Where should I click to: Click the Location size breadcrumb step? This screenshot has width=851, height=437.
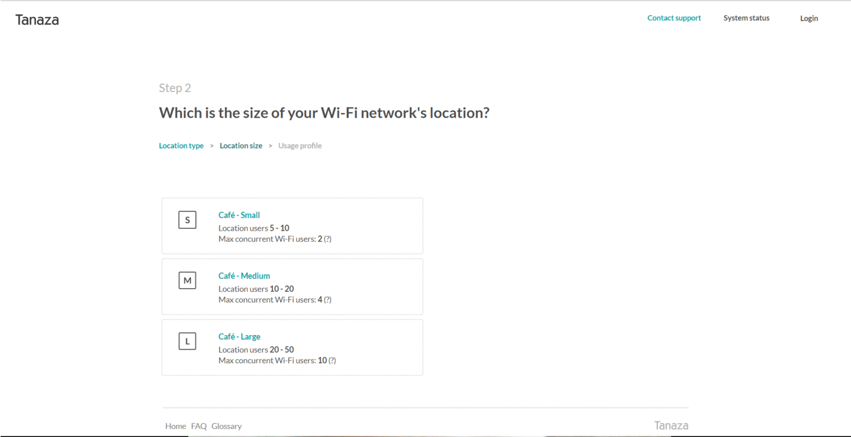click(241, 146)
